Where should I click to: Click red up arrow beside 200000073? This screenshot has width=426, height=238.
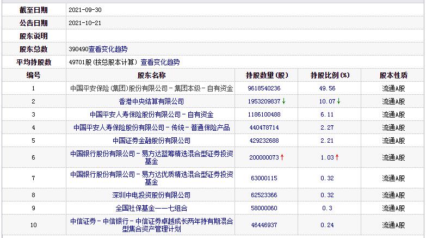pyautogui.click(x=282, y=157)
